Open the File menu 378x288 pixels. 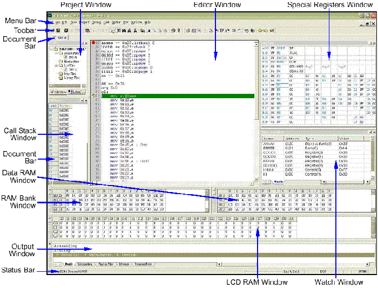pyautogui.click(x=57, y=23)
